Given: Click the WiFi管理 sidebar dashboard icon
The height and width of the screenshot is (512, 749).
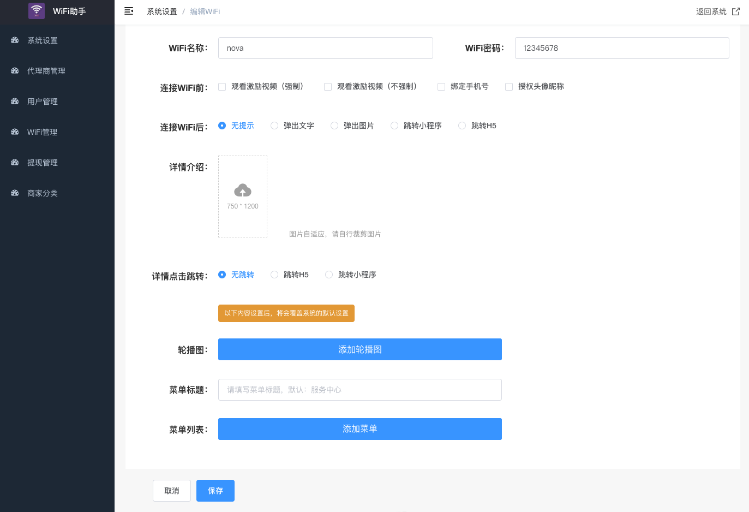Looking at the screenshot, I should point(15,132).
